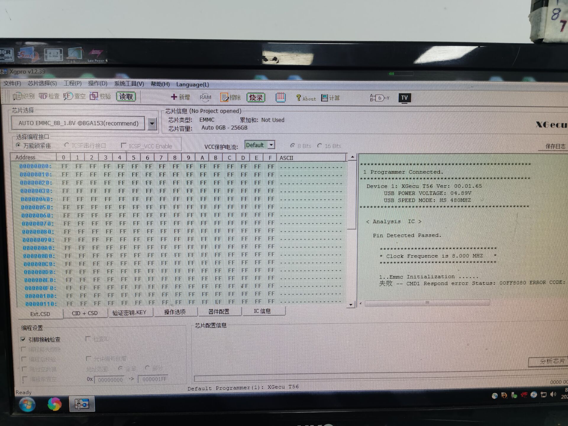This screenshot has height=426, width=568.
Task: Expand the chip selection dropdown arrow
Action: coord(152,124)
